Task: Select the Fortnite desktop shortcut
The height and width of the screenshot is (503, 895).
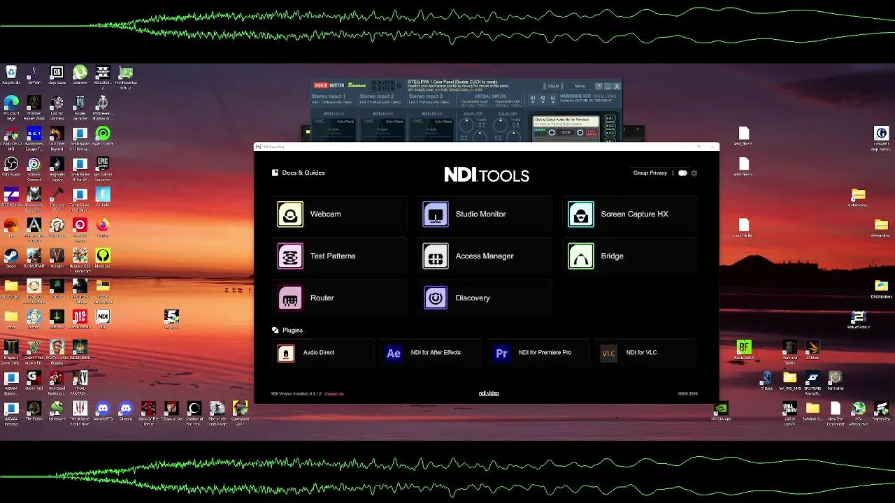Action: coord(103,198)
